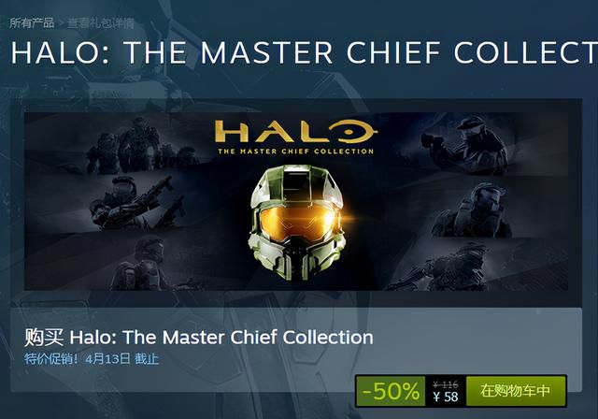
Task: Open the cart via the 在购物车中 button
Action: 516,391
